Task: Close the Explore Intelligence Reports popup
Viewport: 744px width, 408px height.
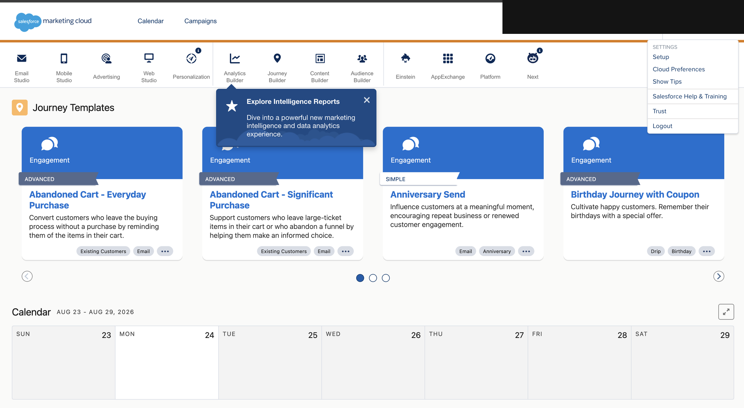Action: 367,100
